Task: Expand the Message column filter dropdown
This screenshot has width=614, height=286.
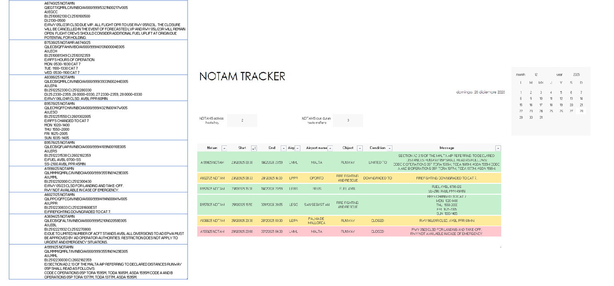Action: (x=498, y=148)
